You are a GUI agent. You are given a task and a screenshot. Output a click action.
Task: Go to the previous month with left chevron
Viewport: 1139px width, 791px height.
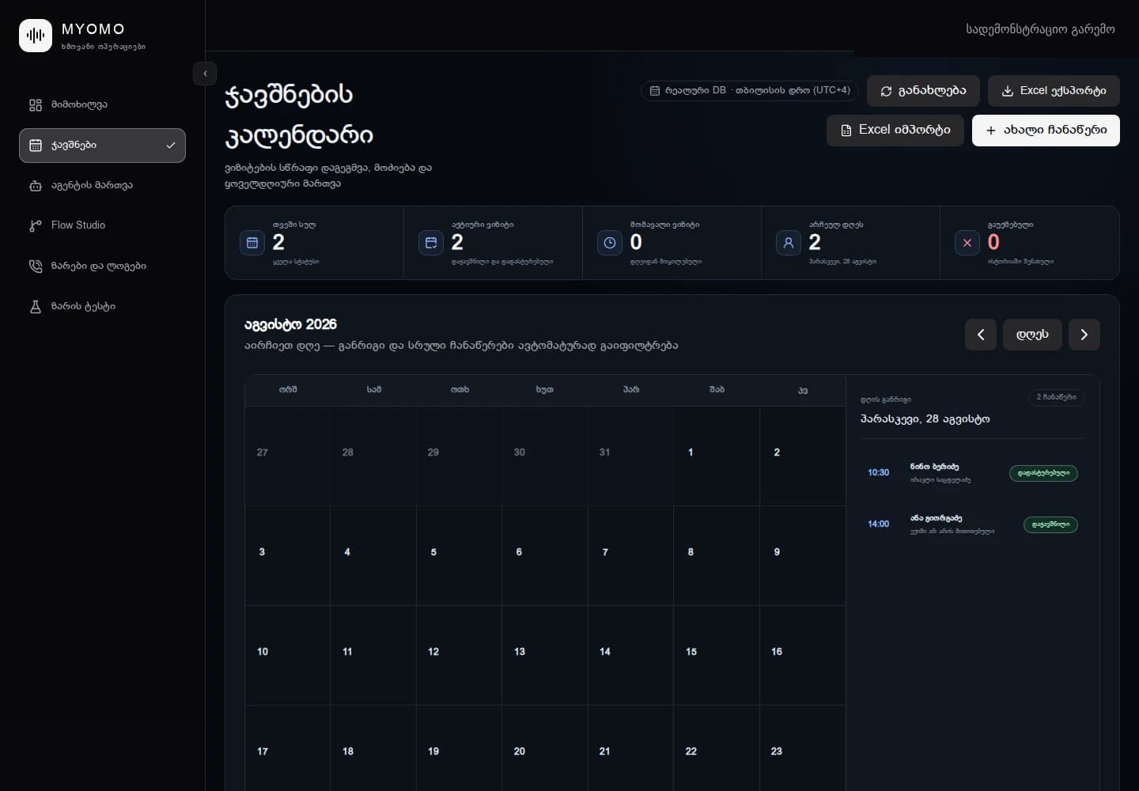pos(981,335)
